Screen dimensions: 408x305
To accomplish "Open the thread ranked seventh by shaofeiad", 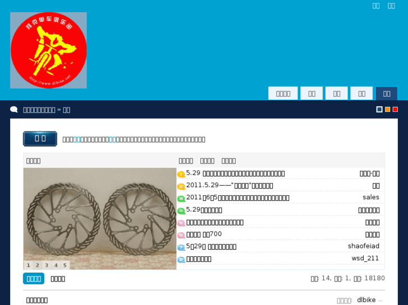I will (211, 247).
